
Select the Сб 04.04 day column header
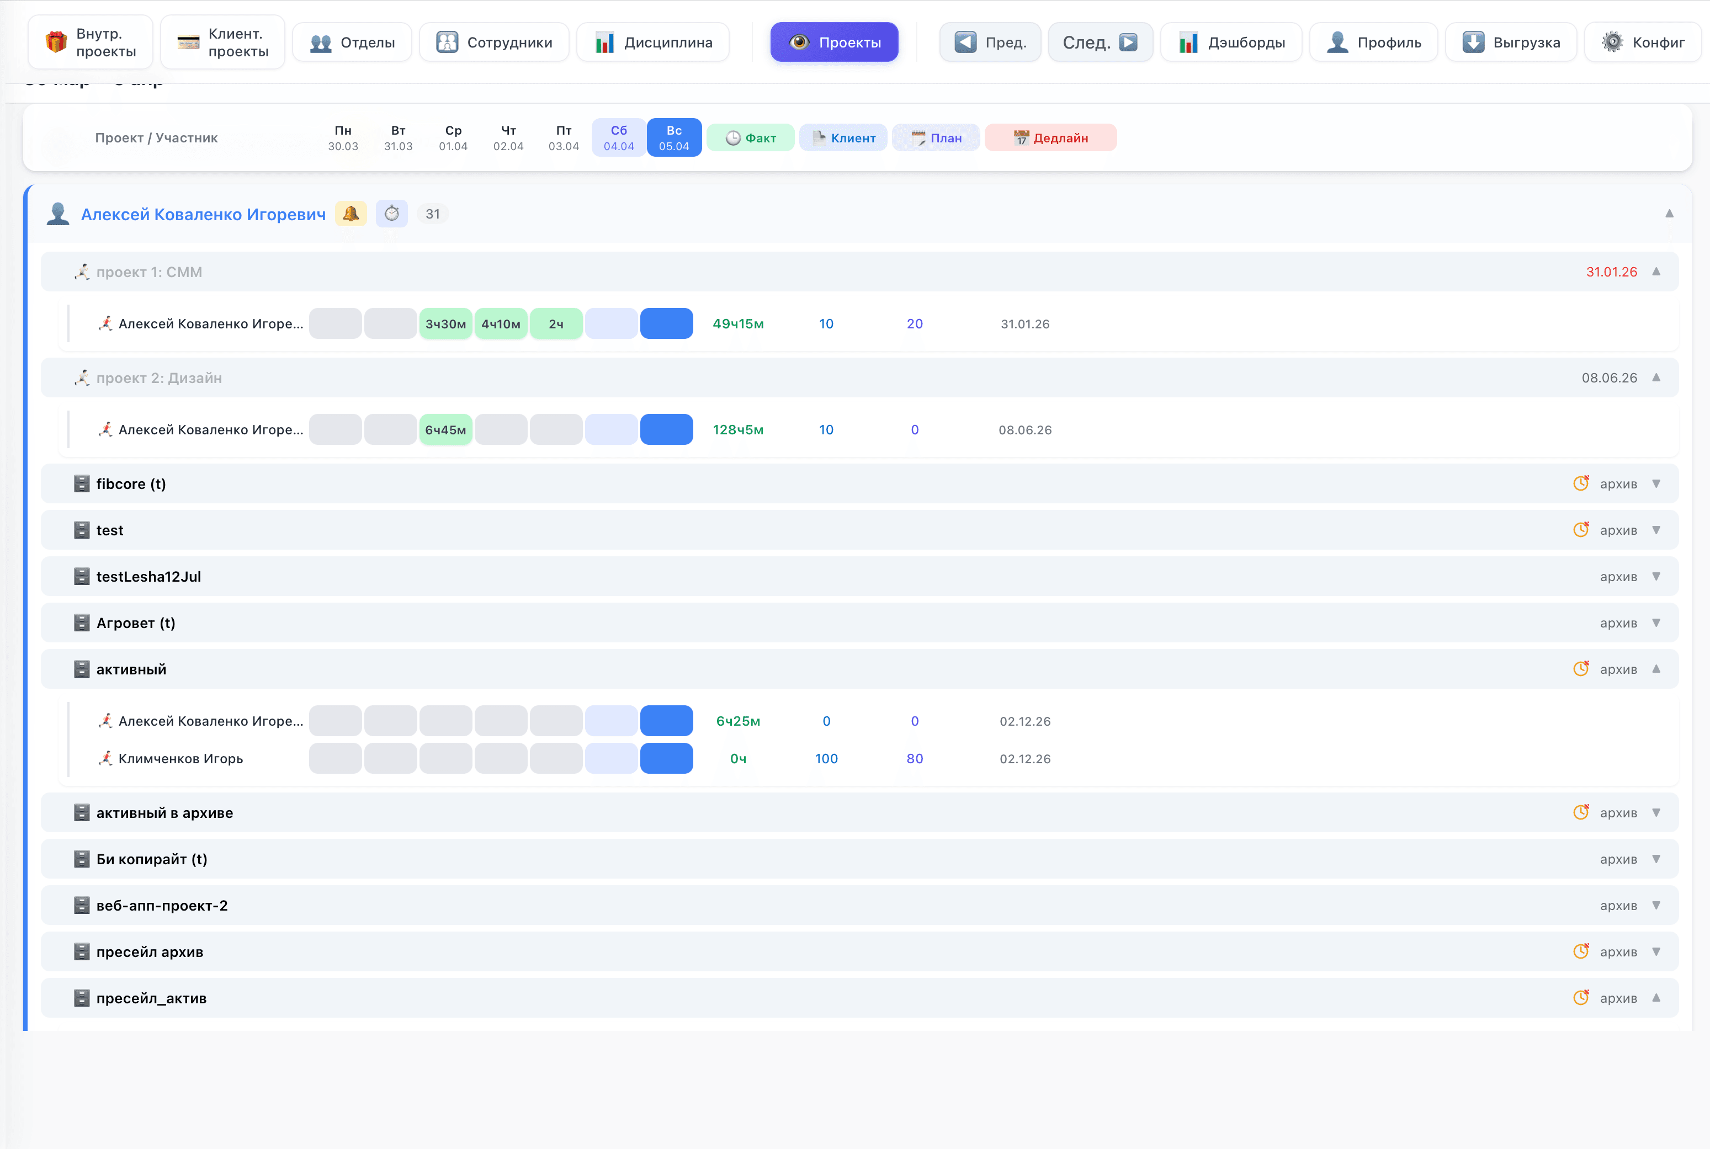619,138
